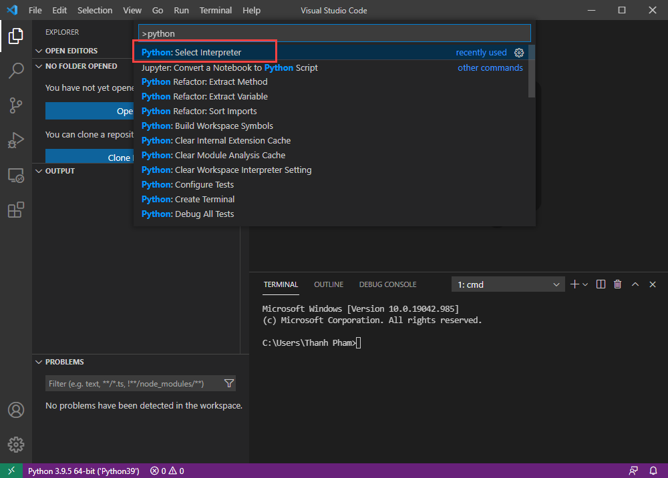Select Python 3.9.5 interpreter in status bar
This screenshot has height=478, width=668.
point(83,471)
